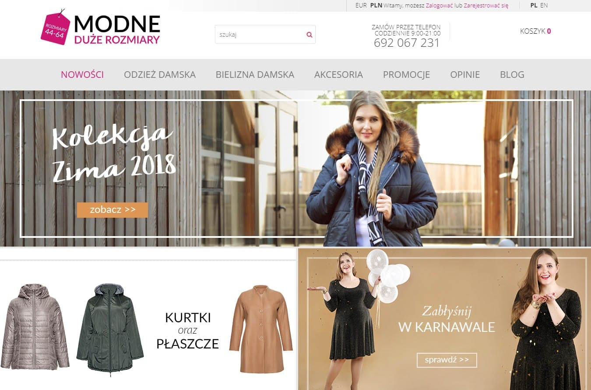Select PL language option
591x390 pixels.
[x=534, y=6]
